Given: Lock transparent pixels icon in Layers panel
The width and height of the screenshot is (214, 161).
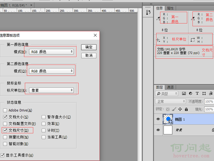Looking at the screenshot, I should [x=168, y=109].
